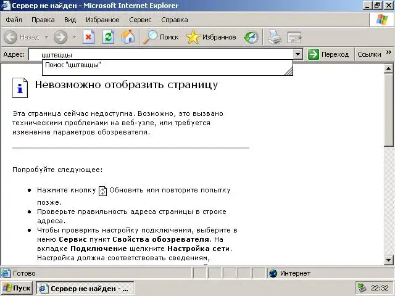Refresh the page with green arrows icon
Screen dimensions: 395x296
click(109, 37)
